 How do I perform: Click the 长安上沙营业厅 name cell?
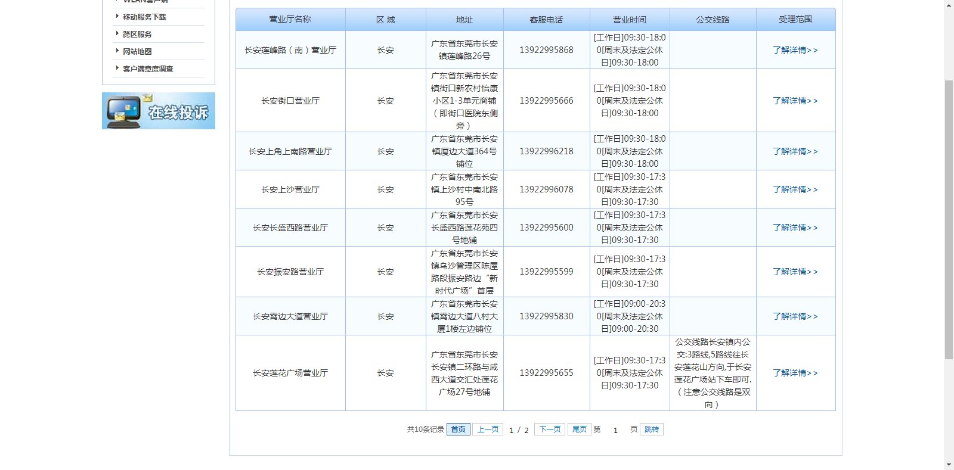tap(290, 189)
